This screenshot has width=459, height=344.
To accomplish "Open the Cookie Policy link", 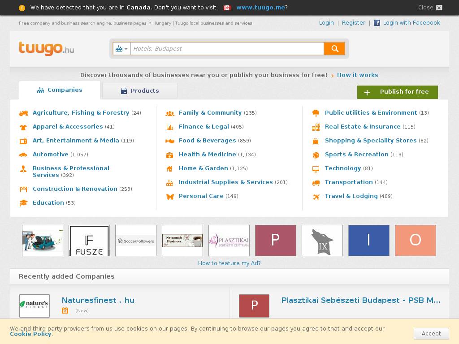I will point(31,334).
